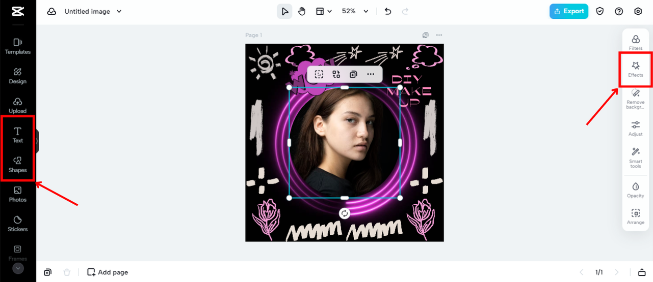The image size is (653, 282).
Task: Select the woman portrait photo on canvas
Action: [345, 143]
